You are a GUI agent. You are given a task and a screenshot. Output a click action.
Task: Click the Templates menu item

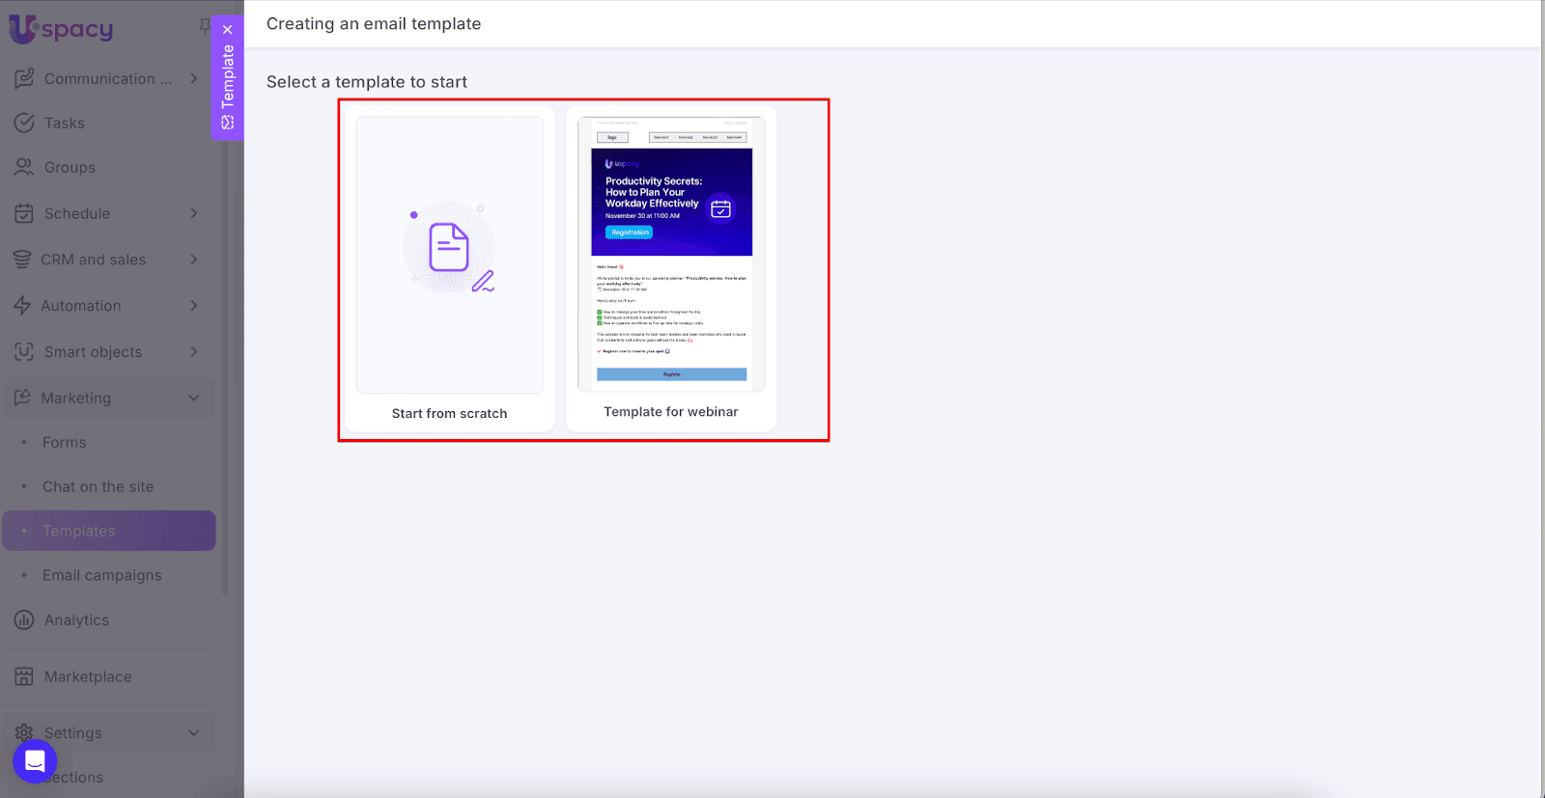tap(79, 532)
